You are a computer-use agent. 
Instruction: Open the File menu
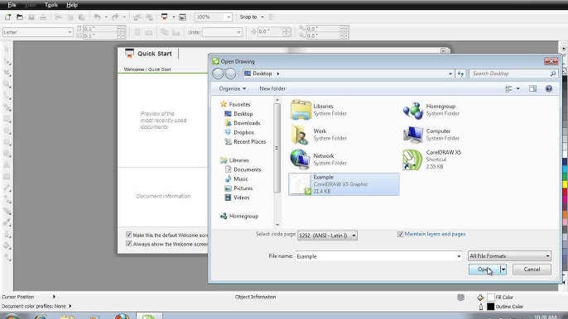(x=12, y=5)
